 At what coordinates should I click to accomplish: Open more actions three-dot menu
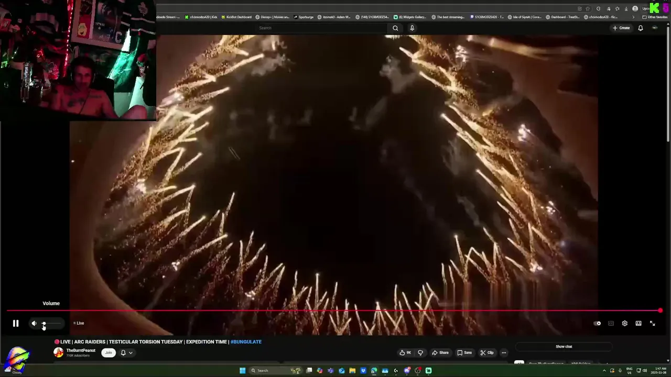coord(504,353)
